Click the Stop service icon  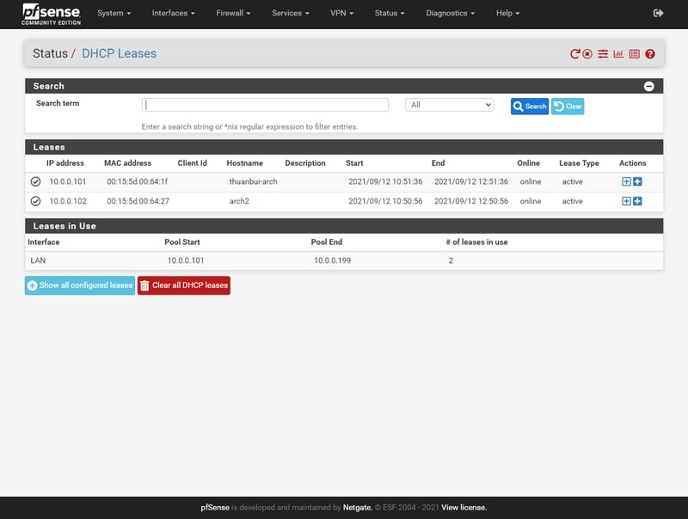point(587,54)
